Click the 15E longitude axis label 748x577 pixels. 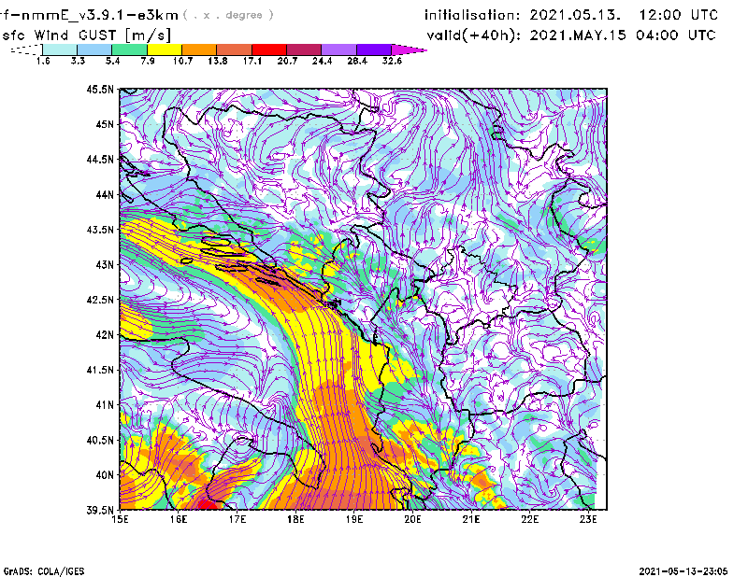121,520
